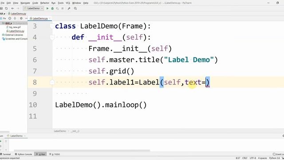Image resolution: width=284 pixels, height=160 pixels.
Task: Rerun with green arrow in Run panel
Action: (x=1, y=141)
